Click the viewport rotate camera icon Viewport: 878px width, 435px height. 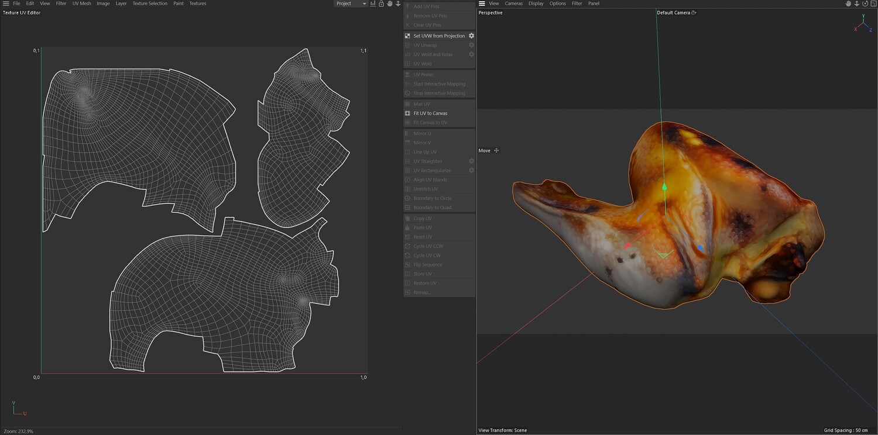pyautogui.click(x=865, y=4)
